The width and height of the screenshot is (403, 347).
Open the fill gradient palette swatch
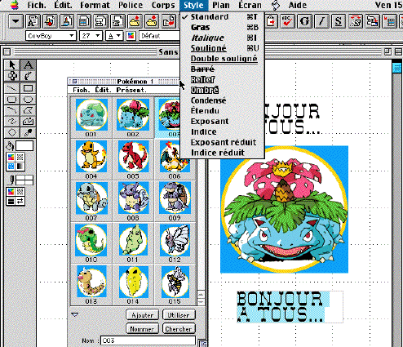(20, 167)
